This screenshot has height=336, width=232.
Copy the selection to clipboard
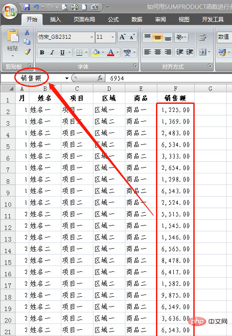pos(27,41)
